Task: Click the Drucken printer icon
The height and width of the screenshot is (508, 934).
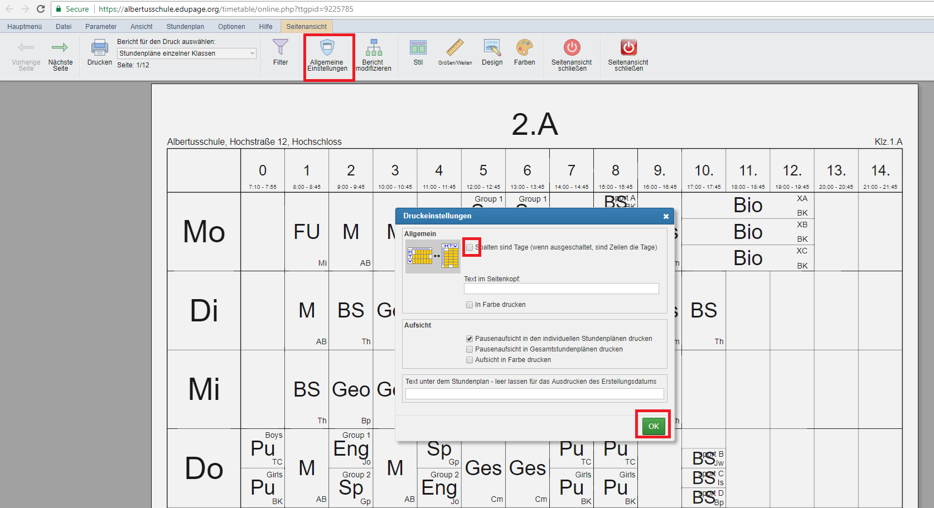Action: tap(100, 48)
